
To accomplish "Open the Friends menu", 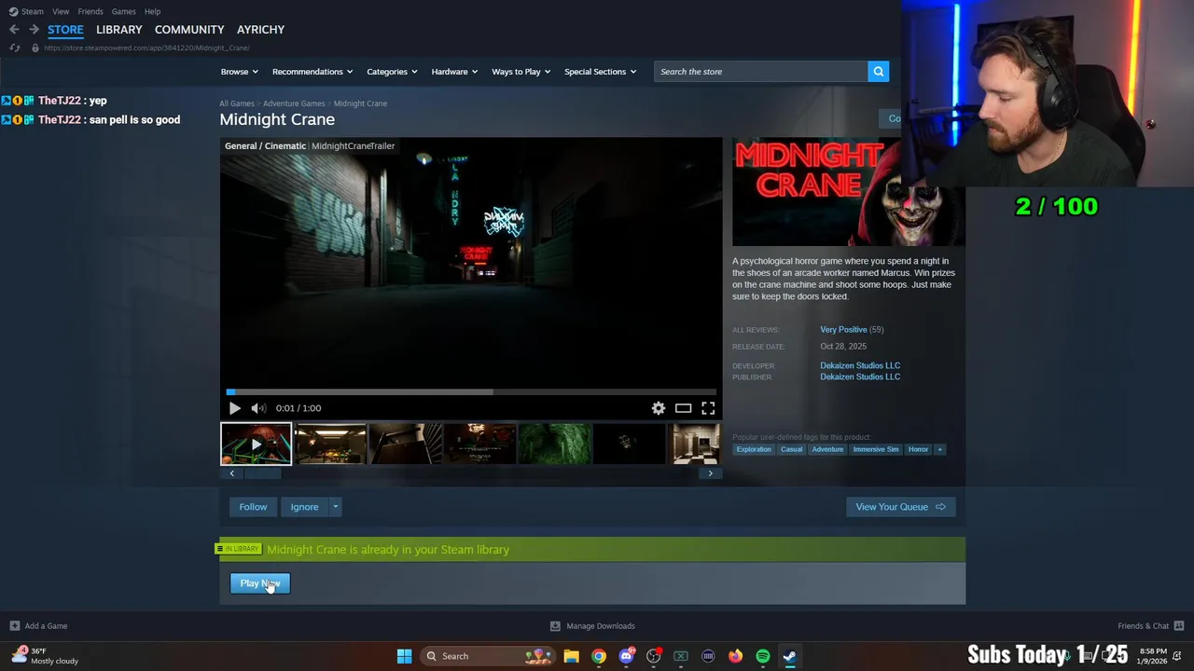I will point(90,11).
